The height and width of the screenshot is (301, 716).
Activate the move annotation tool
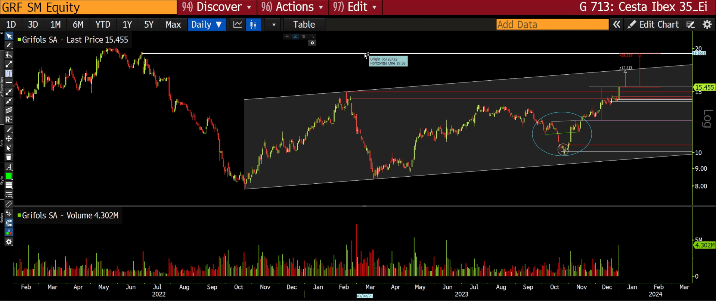pyautogui.click(x=9, y=139)
